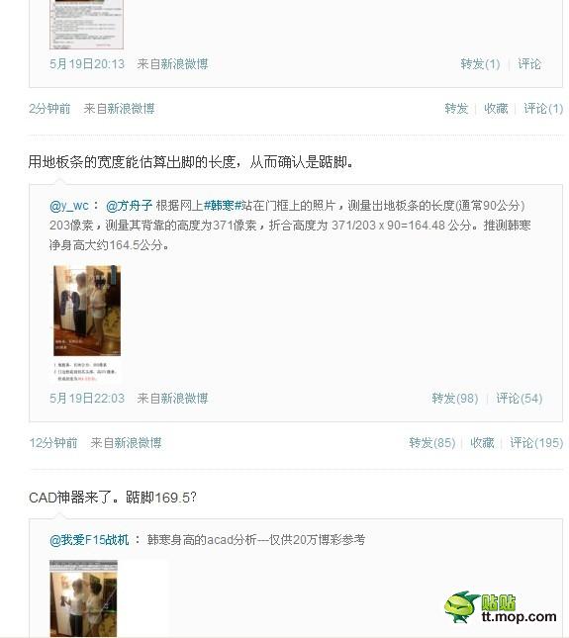Image resolution: width=569 pixels, height=638 pixels.
Task: Click the tt.mop.com frog logo watermark
Action: click(500, 608)
